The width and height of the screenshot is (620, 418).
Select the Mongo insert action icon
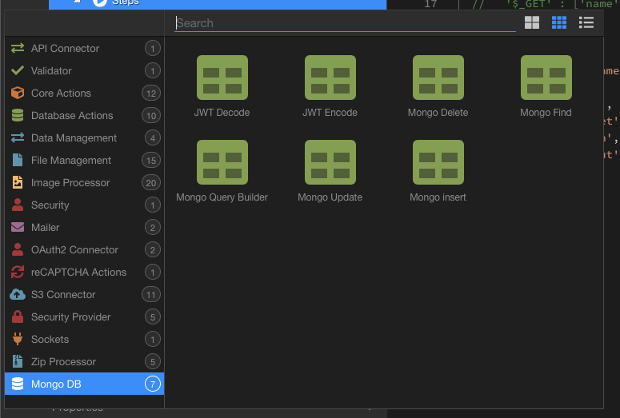tap(438, 162)
